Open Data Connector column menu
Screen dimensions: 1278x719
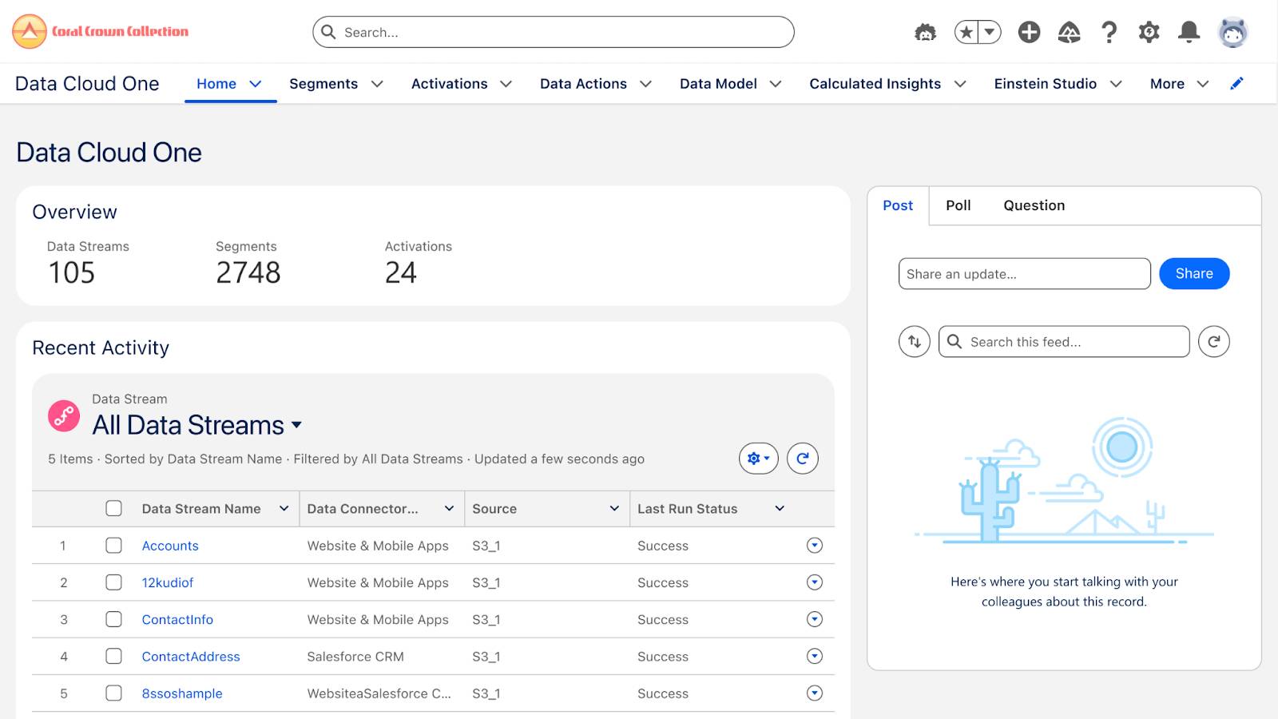tap(449, 509)
